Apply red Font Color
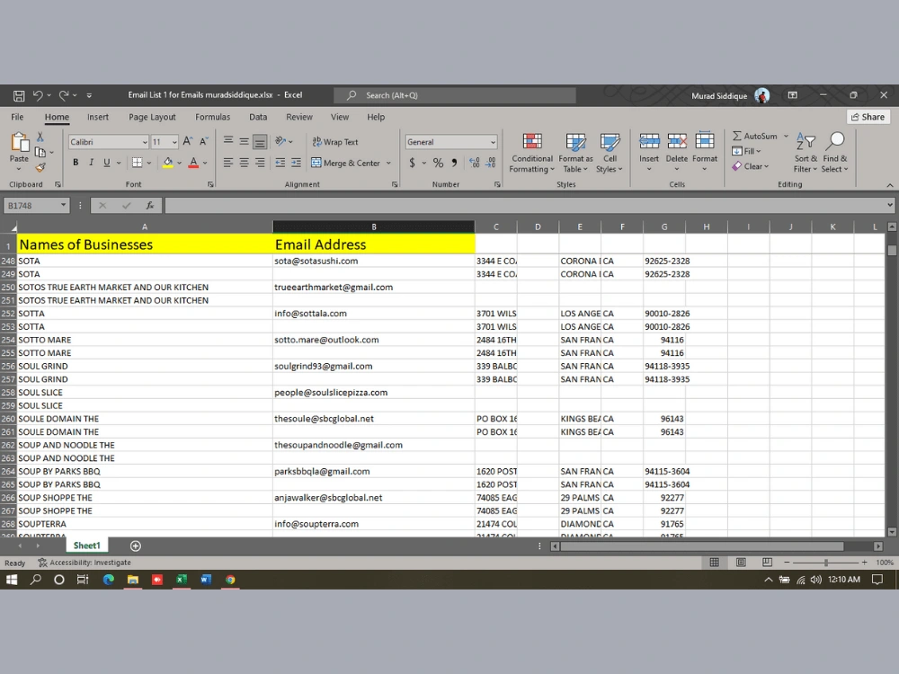This screenshot has height=674, width=899. (194, 163)
